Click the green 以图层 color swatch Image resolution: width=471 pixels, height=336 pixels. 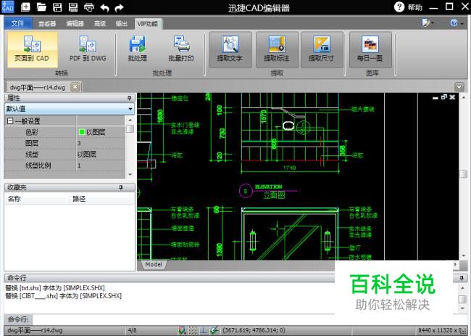point(82,132)
